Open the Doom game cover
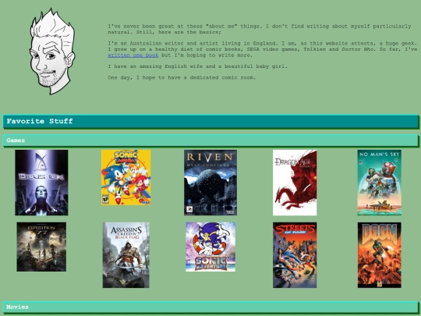 tap(380, 254)
